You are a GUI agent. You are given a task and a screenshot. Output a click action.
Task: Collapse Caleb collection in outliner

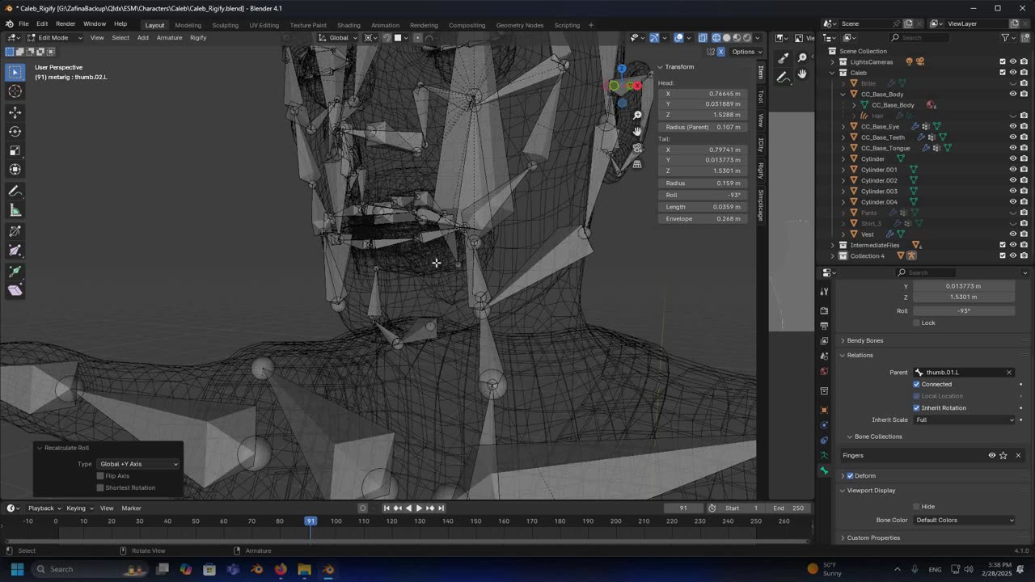pos(832,73)
